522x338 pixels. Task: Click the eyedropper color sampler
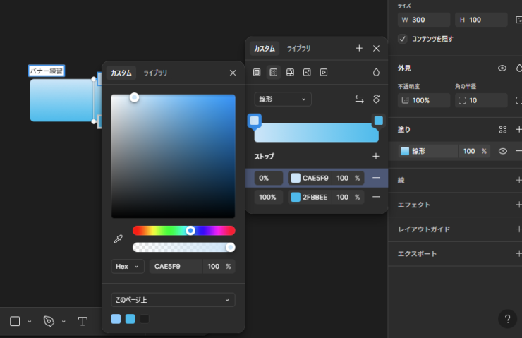[x=119, y=239]
